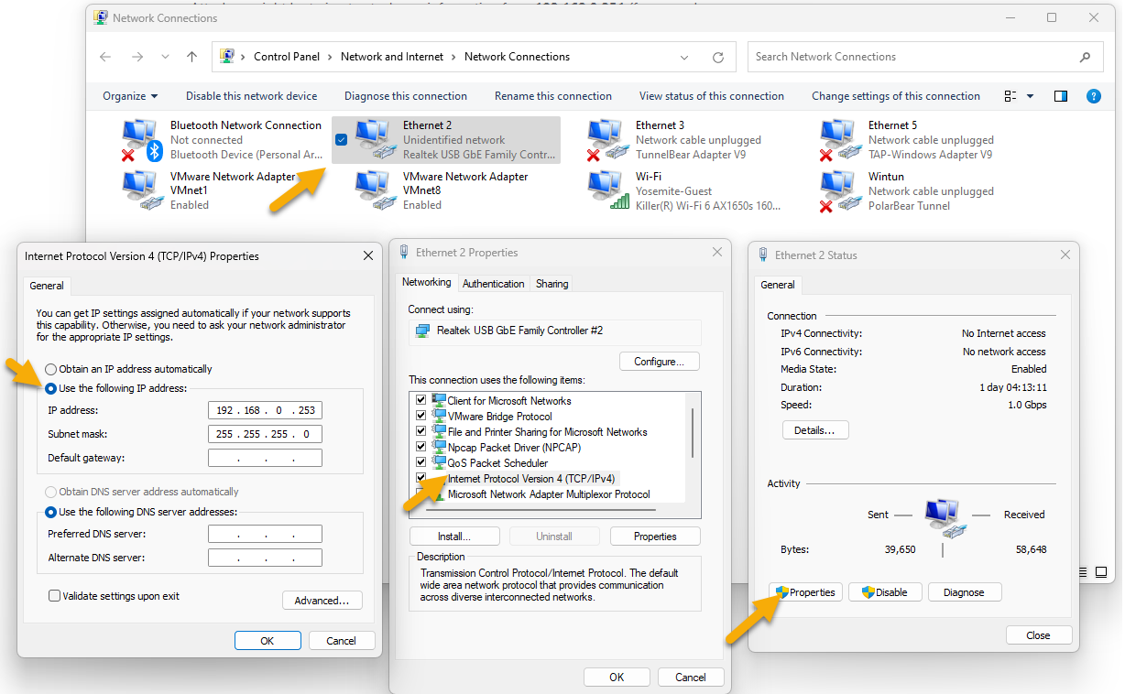Click the Advanced... button

pos(322,601)
